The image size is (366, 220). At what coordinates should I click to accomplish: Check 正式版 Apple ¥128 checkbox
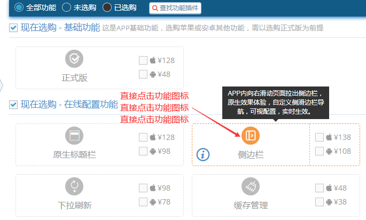(143, 60)
